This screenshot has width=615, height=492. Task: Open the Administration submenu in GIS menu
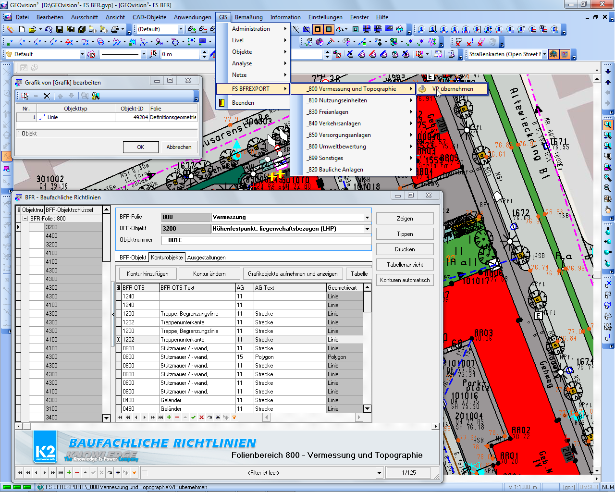coord(253,29)
